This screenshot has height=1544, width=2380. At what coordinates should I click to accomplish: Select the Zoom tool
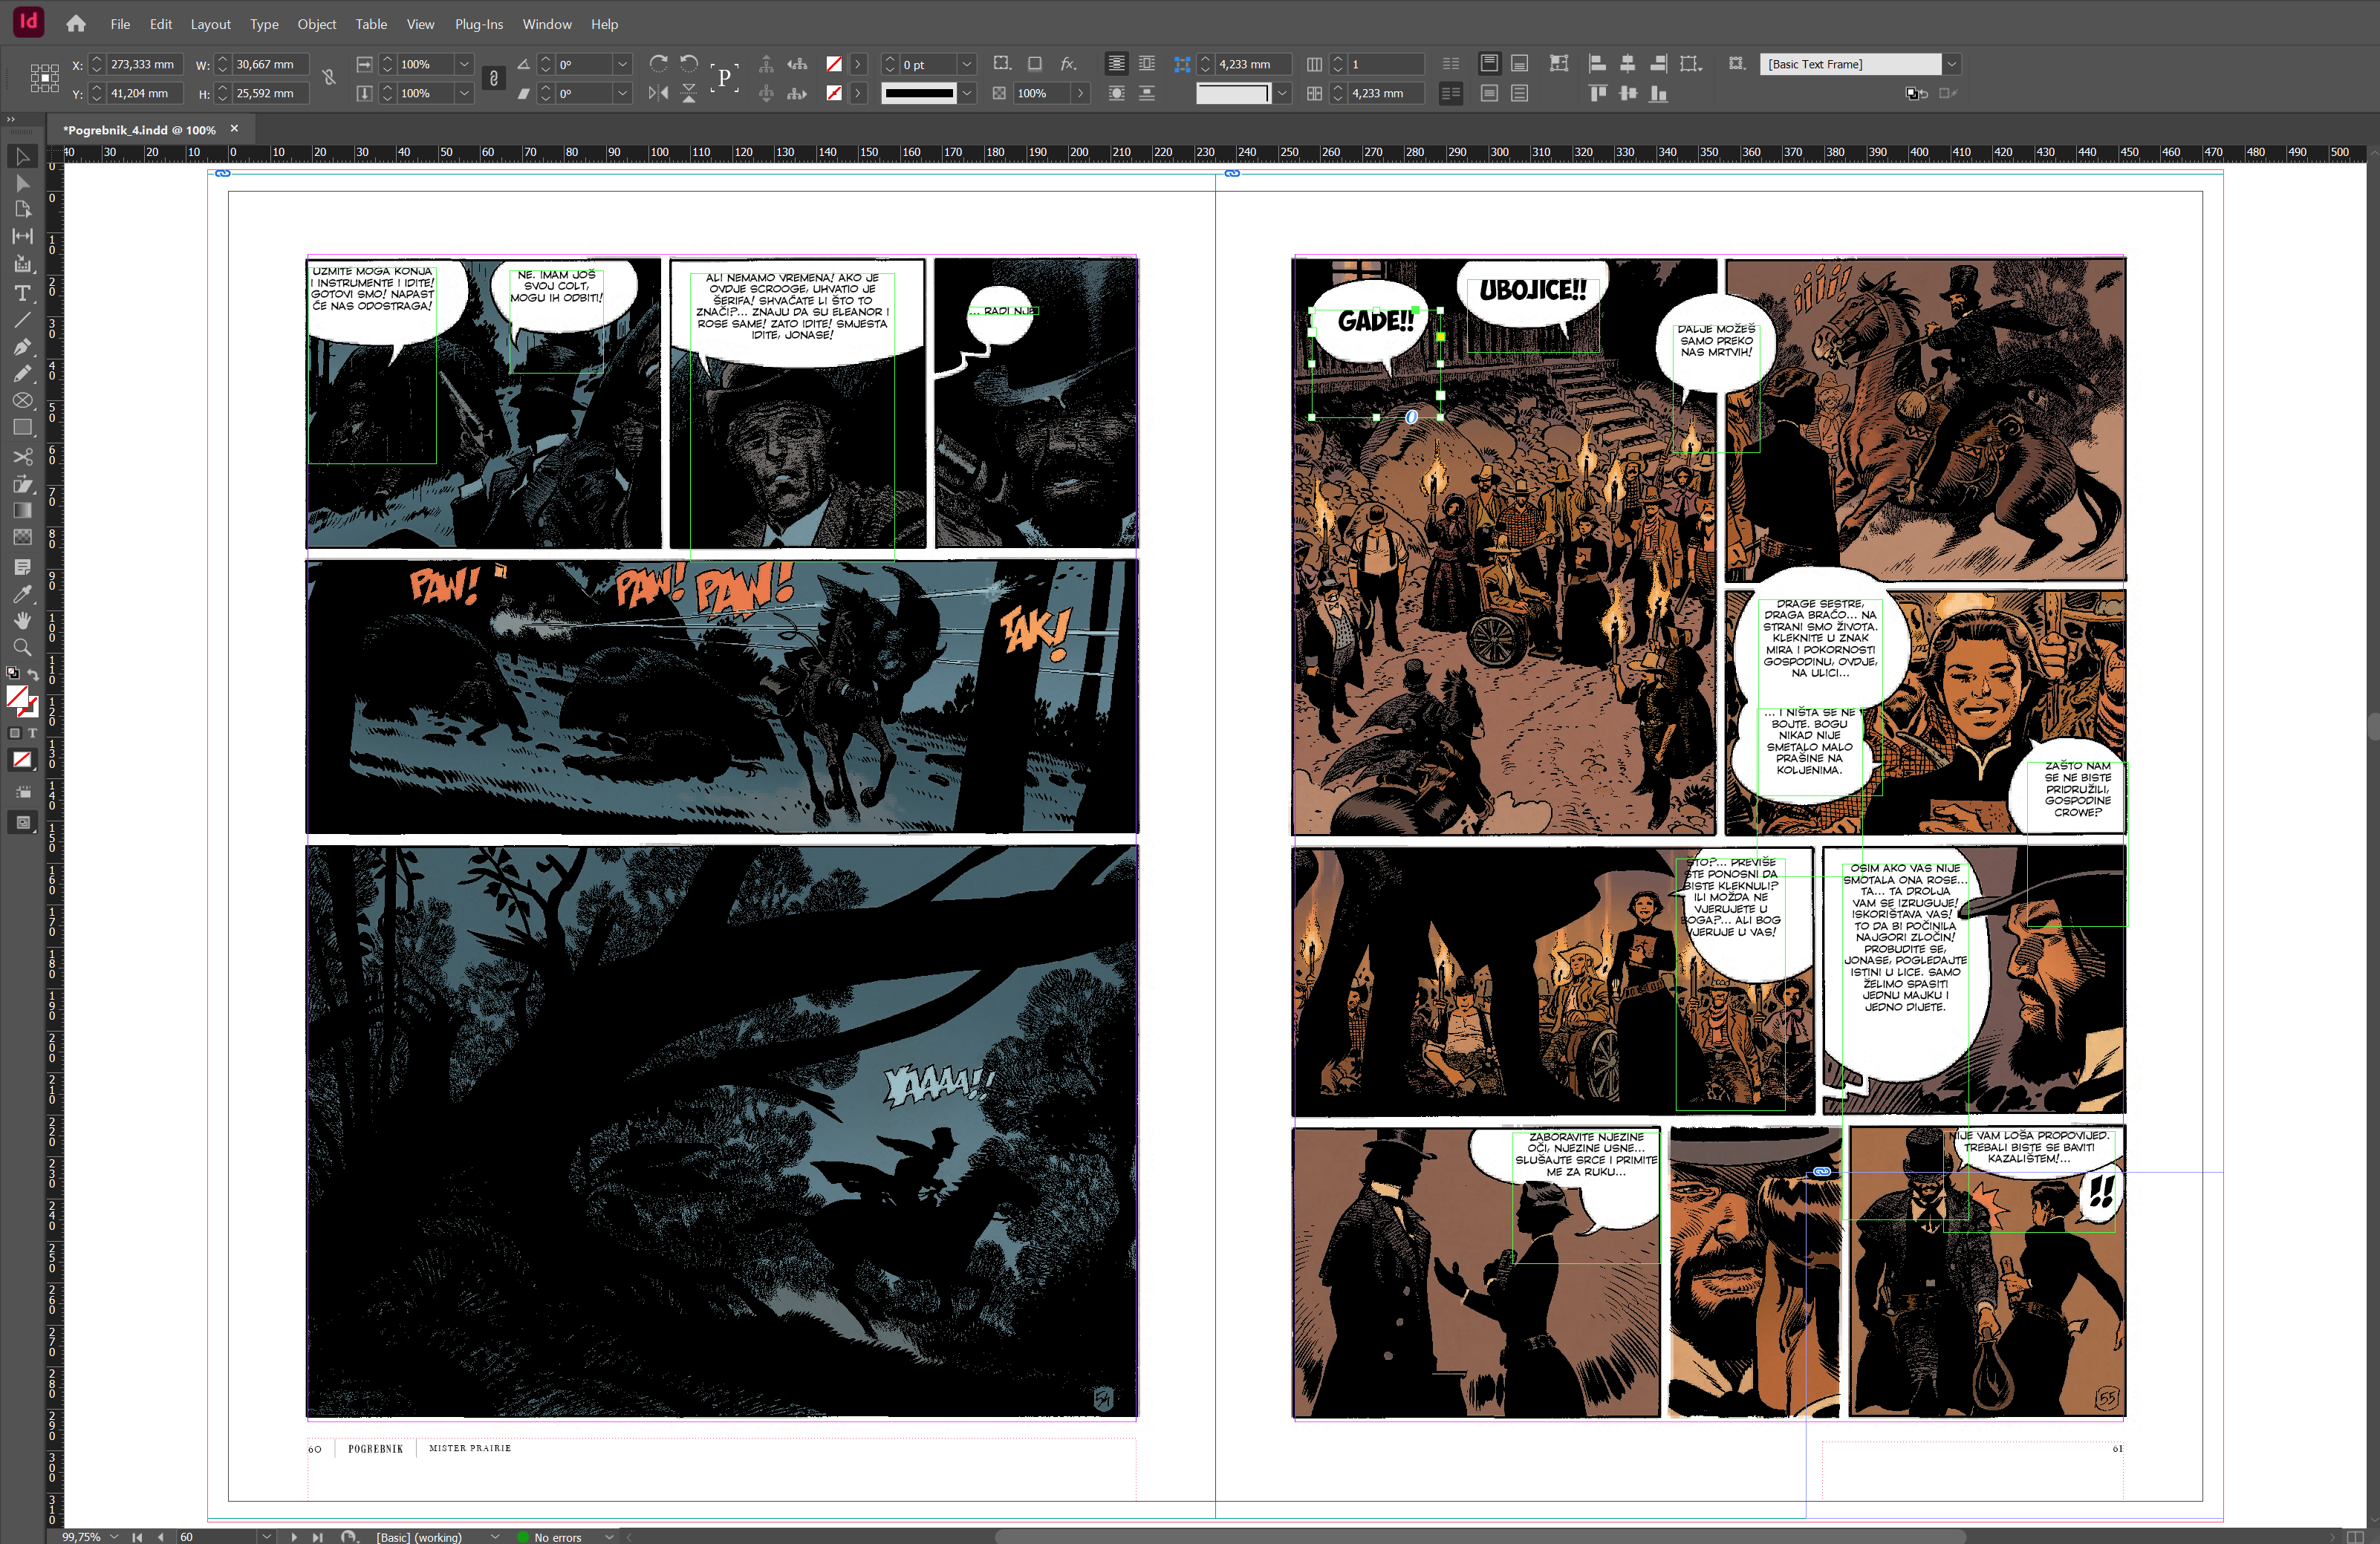coord(22,648)
